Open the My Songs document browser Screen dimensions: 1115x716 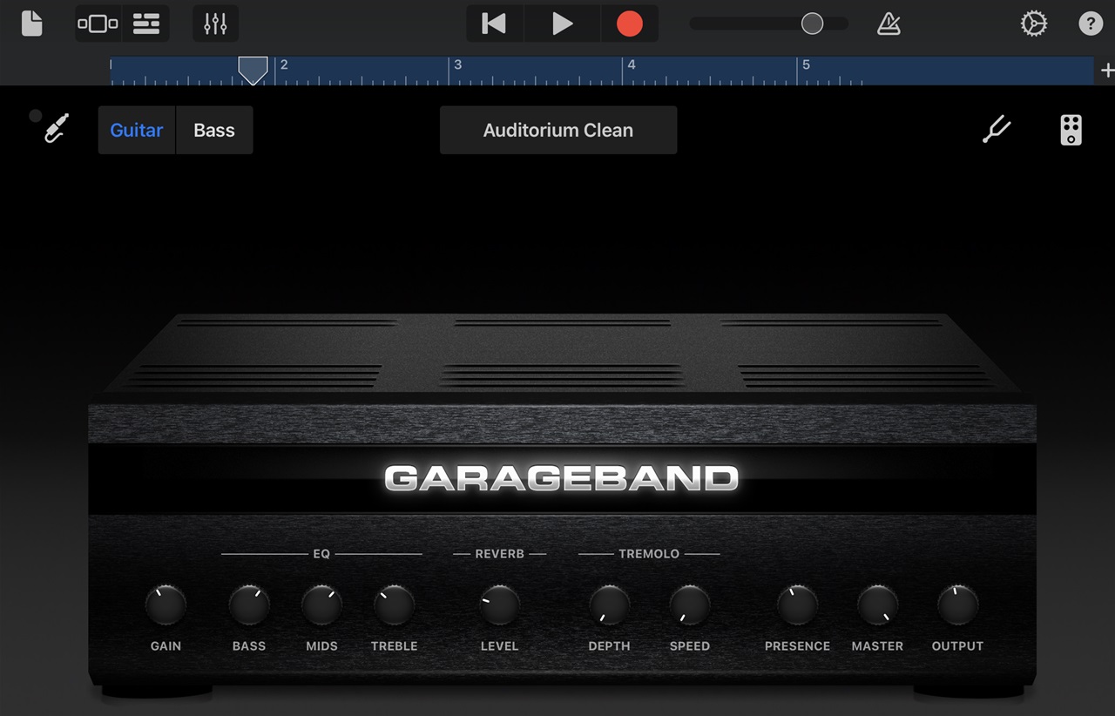coord(31,24)
